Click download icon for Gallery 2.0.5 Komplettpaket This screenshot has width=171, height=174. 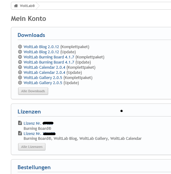coord(20,77)
